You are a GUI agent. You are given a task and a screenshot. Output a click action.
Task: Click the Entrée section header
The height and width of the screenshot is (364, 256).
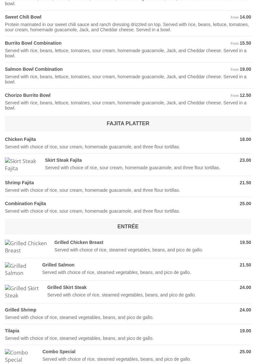click(128, 227)
